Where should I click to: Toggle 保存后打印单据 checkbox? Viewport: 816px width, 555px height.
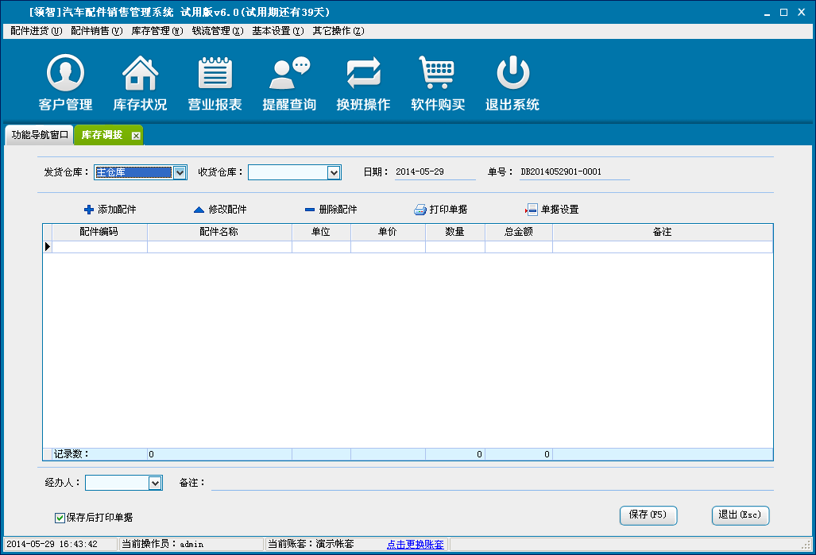(60, 518)
